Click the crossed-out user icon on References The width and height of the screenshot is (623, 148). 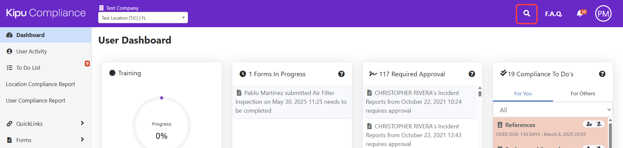599,124
